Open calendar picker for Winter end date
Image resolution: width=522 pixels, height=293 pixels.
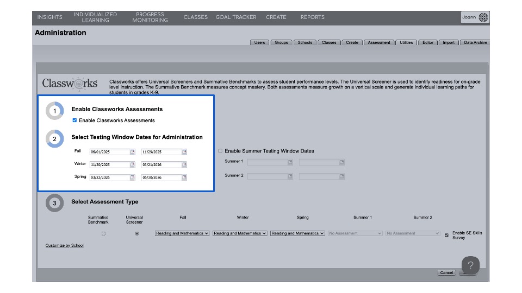[x=184, y=165]
